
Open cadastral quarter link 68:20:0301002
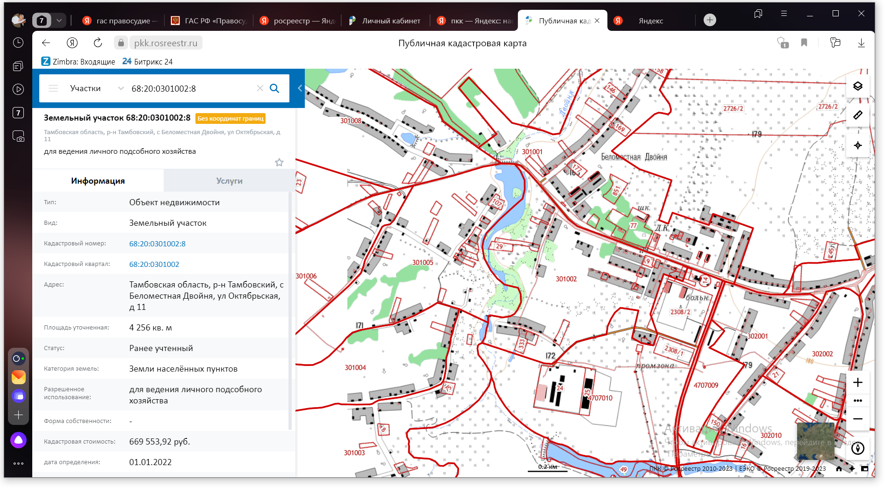pyautogui.click(x=154, y=264)
